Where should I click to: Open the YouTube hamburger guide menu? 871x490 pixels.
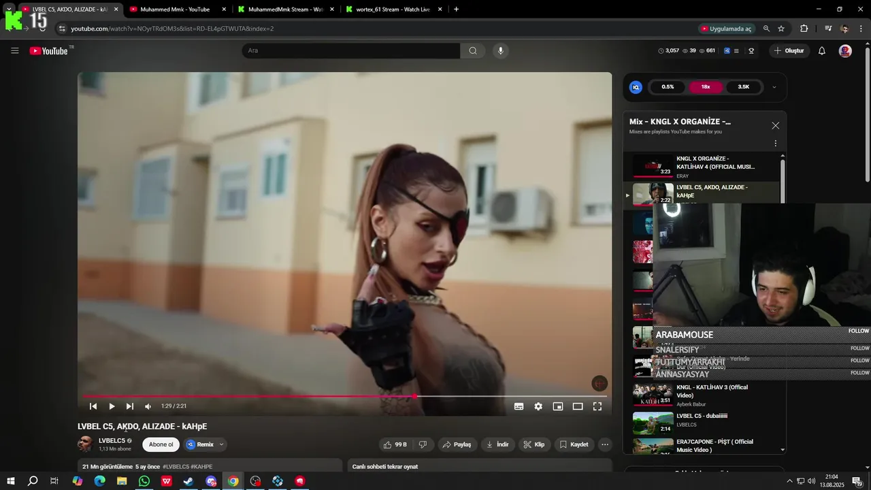pyautogui.click(x=15, y=51)
